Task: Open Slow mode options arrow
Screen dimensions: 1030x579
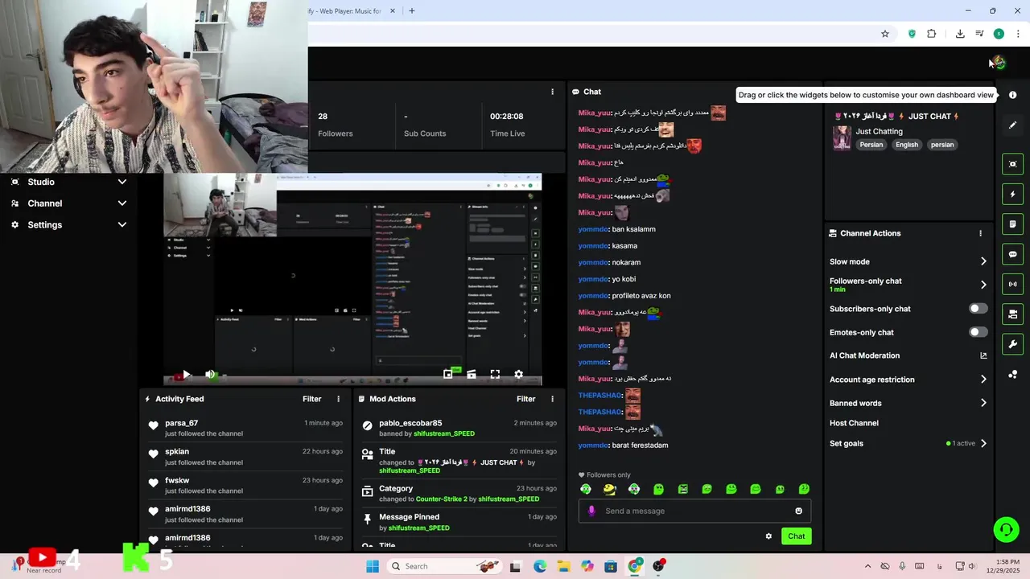Action: click(x=983, y=261)
